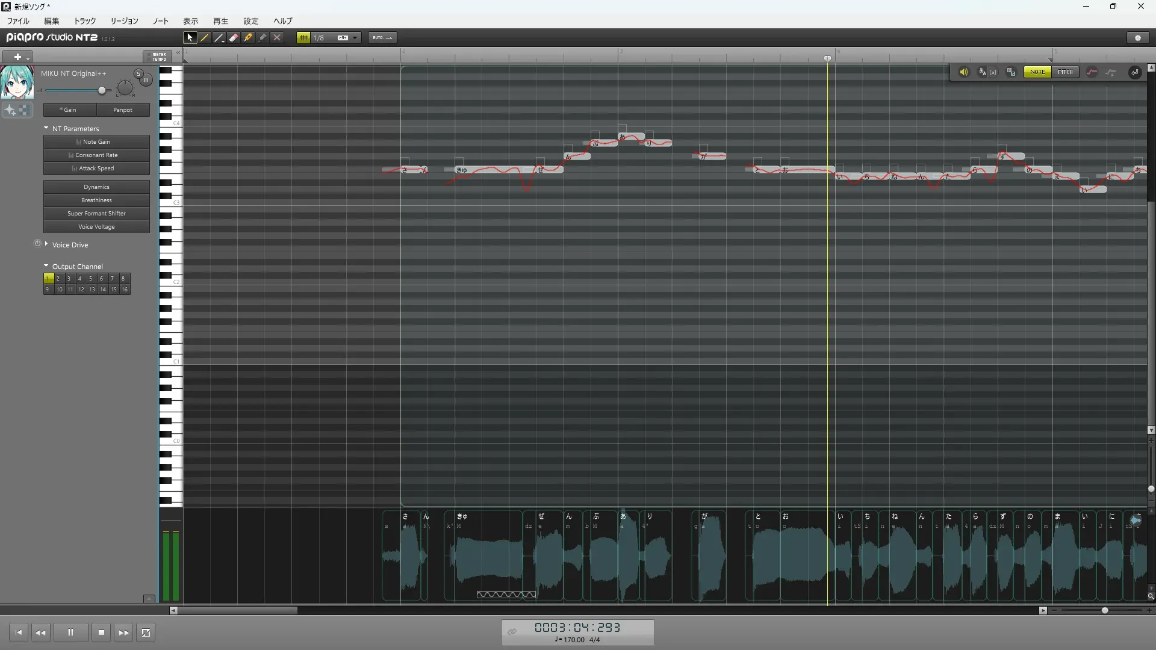The image size is (1156, 650).
Task: Switch editor to PITCH mode
Action: click(1065, 72)
